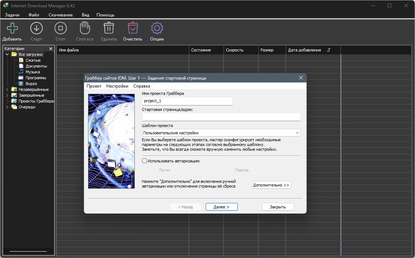Collapse the Все загрузки tree node
Image resolution: width=415 pixels, height=258 pixels.
(7, 54)
